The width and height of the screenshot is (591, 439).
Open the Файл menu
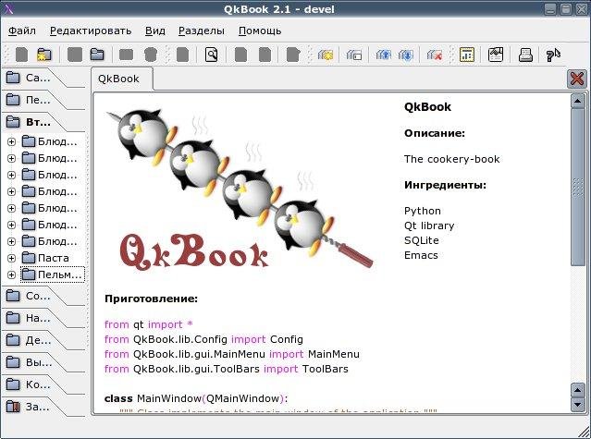click(22, 30)
